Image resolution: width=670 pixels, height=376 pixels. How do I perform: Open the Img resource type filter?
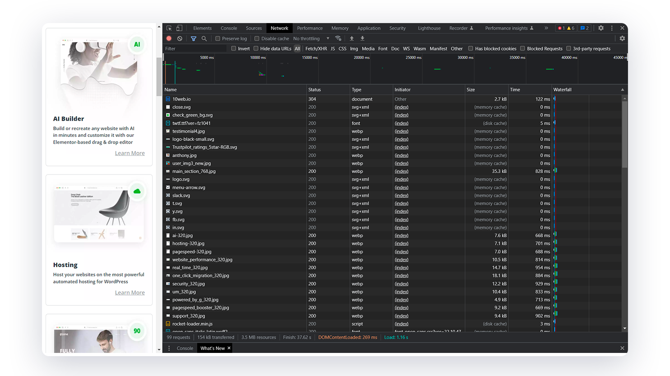click(354, 48)
